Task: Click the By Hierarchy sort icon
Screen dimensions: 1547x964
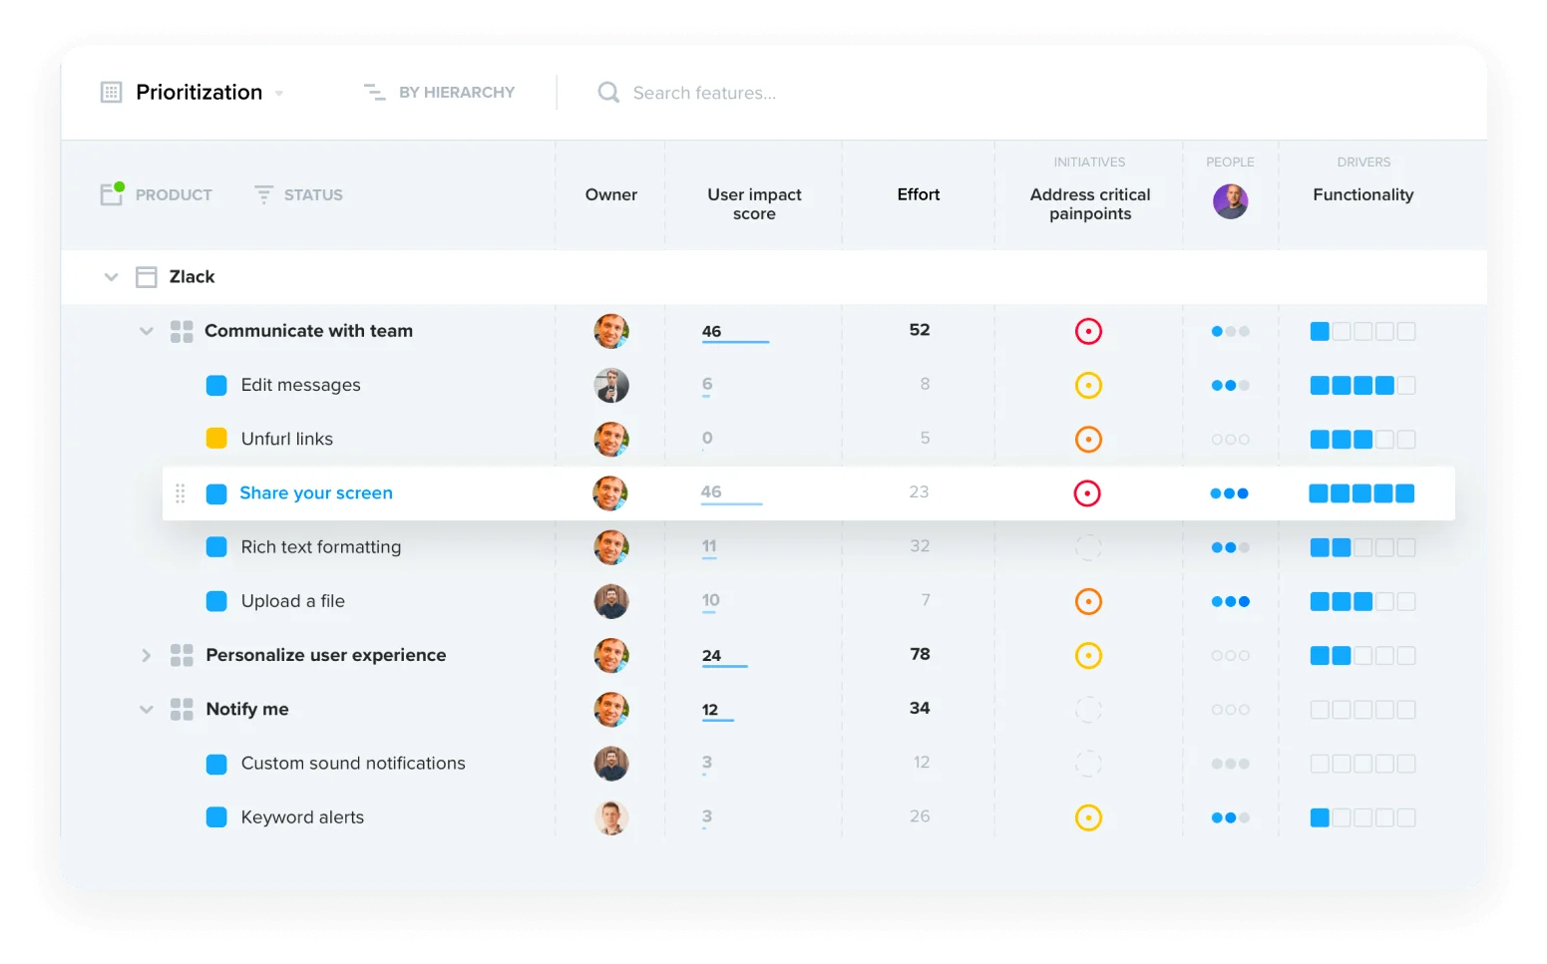Action: pyautogui.click(x=374, y=93)
